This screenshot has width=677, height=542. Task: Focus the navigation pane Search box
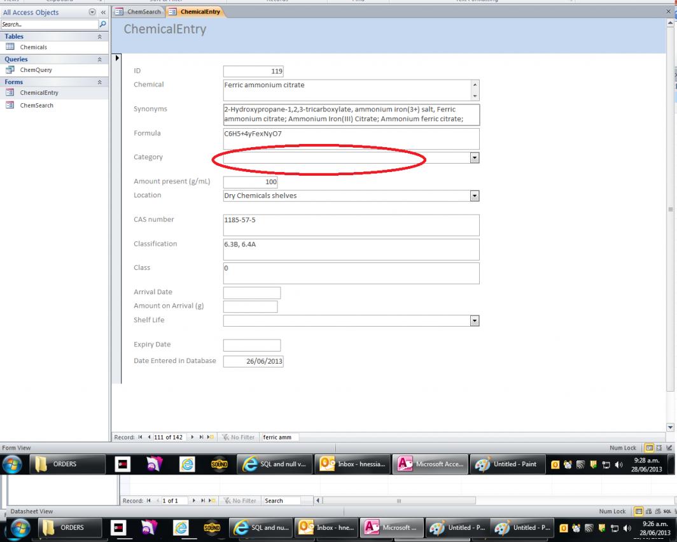pos(49,25)
